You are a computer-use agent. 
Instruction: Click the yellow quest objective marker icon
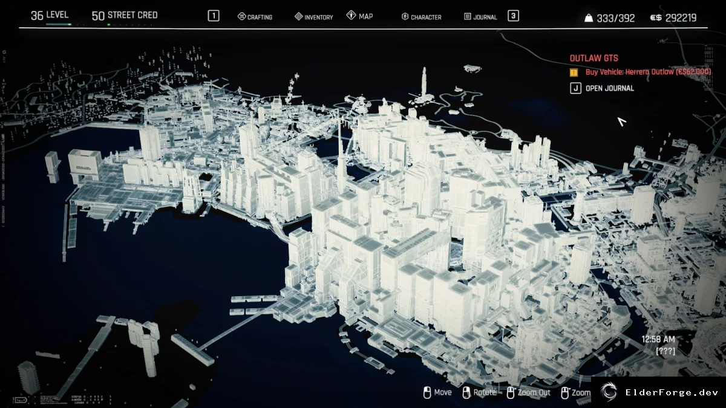[574, 72]
